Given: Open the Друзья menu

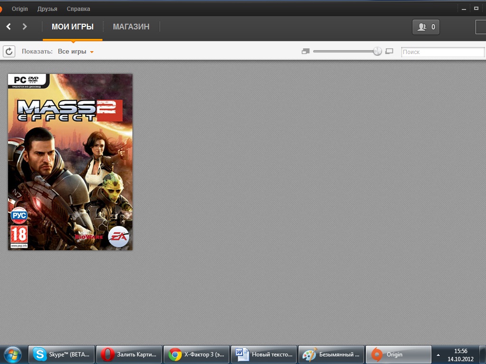Looking at the screenshot, I should [x=47, y=9].
